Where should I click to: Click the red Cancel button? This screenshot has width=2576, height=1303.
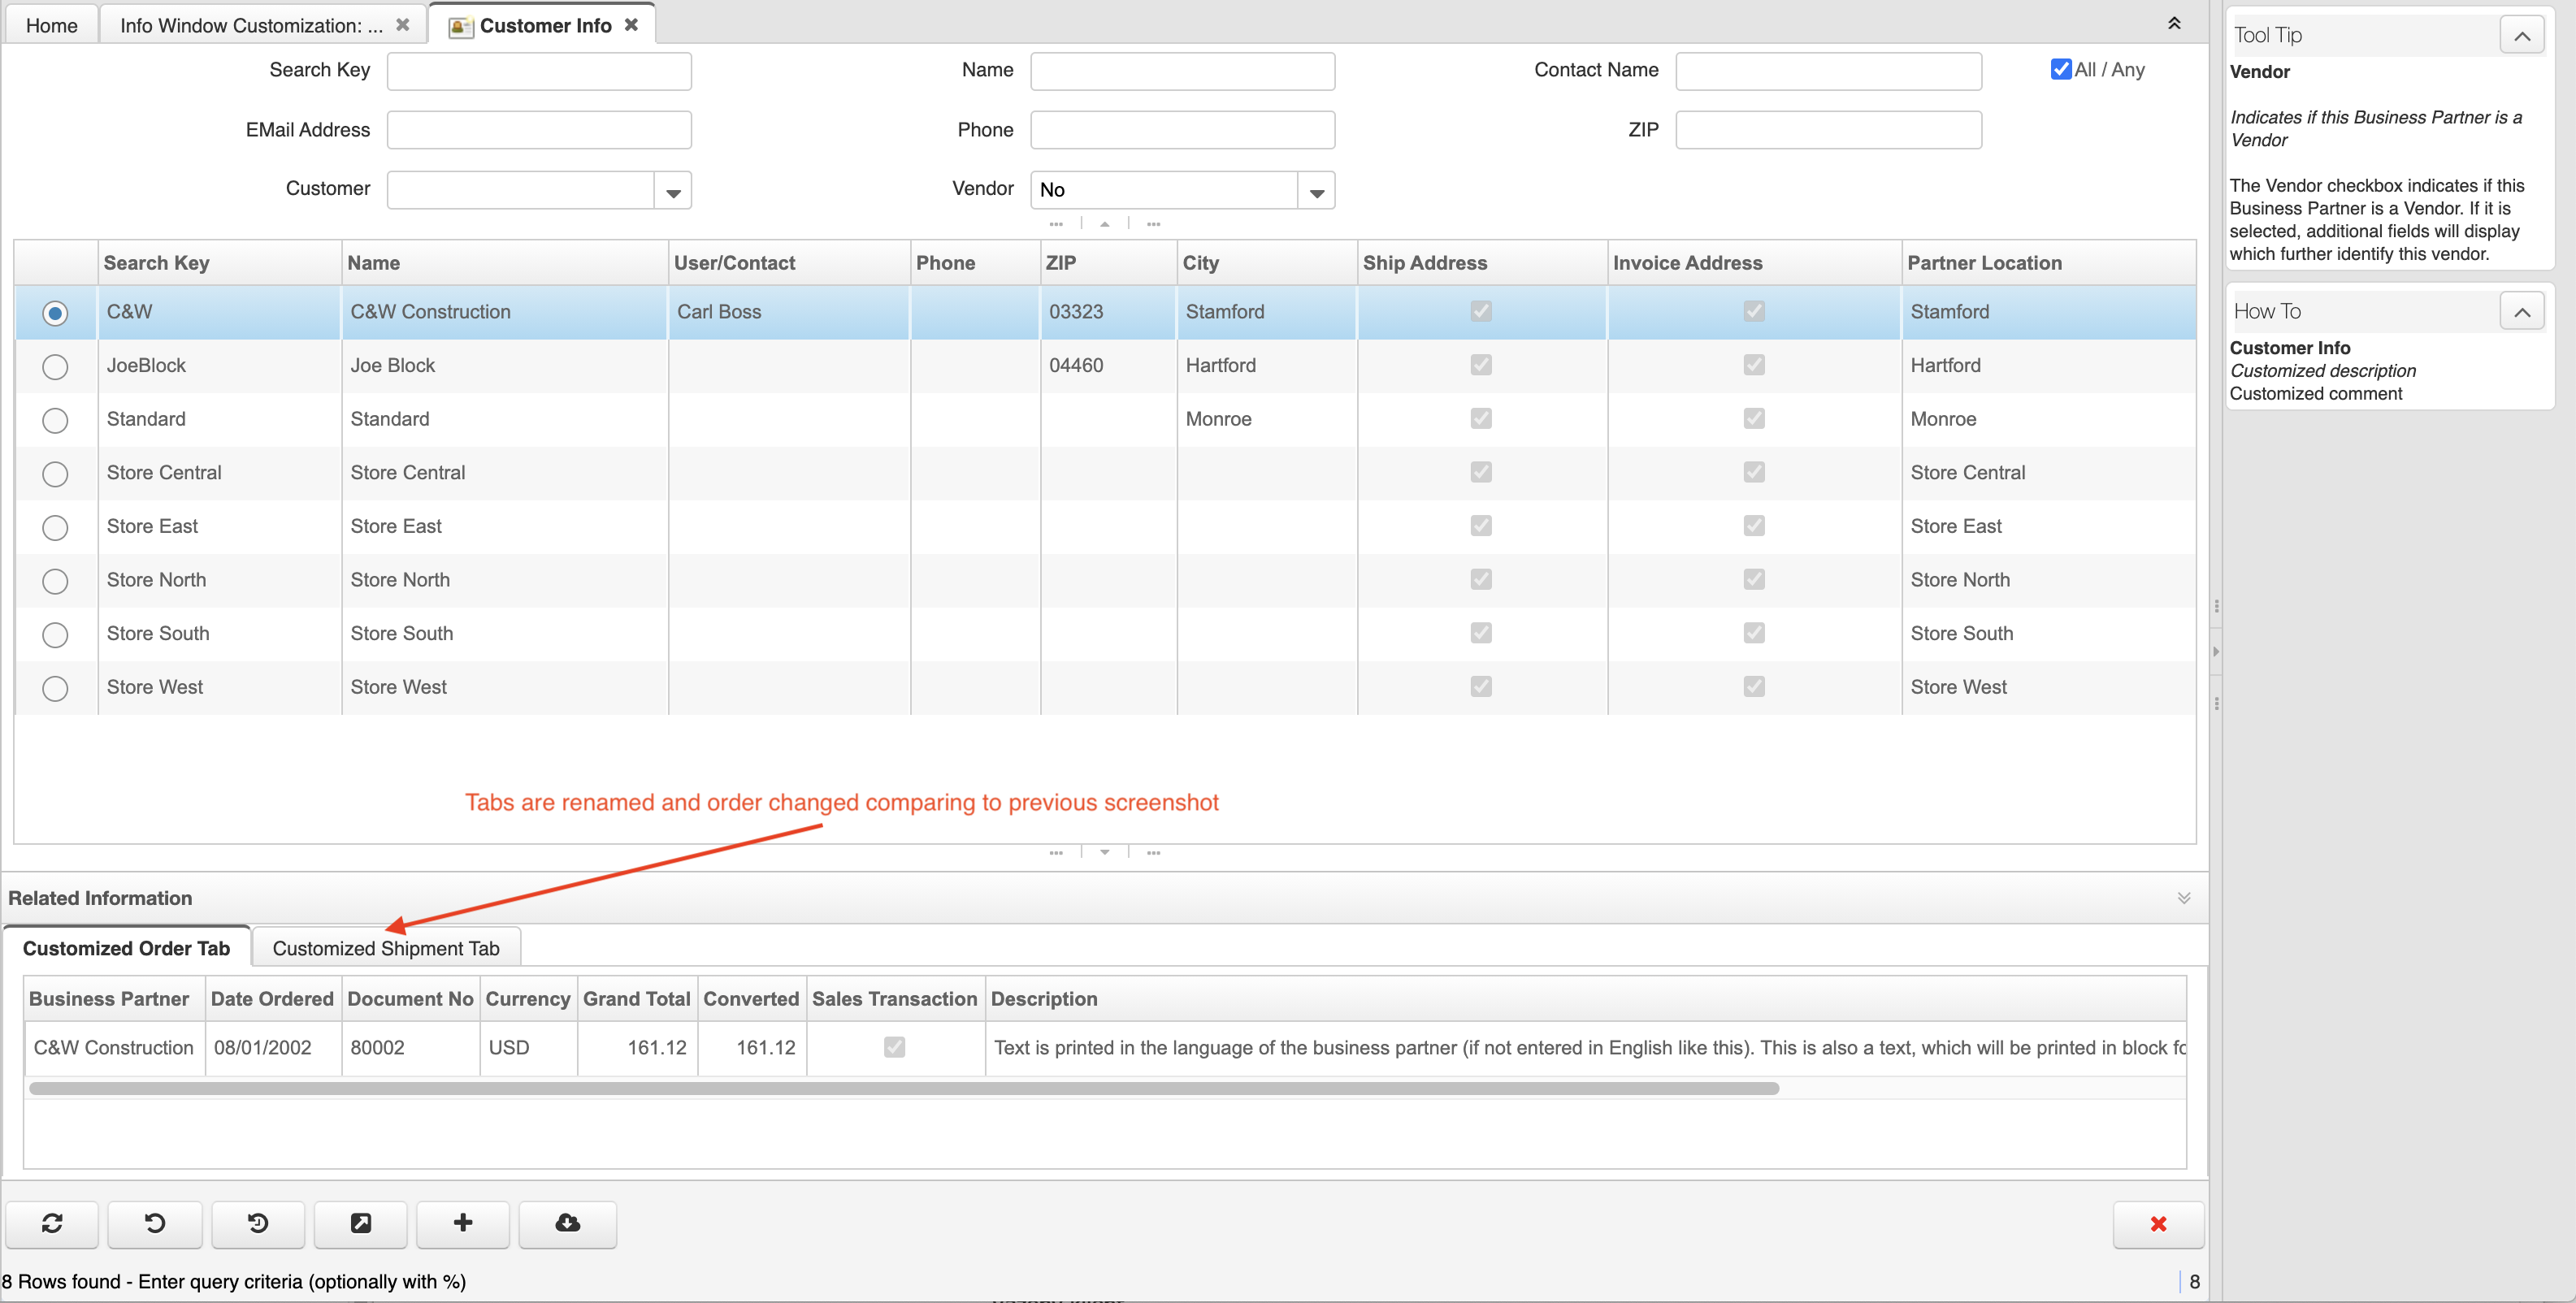(x=2158, y=1224)
